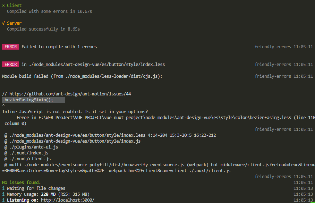Click the button/style/index.js module path
The height and width of the screenshot is (203, 315).
coord(75,141)
